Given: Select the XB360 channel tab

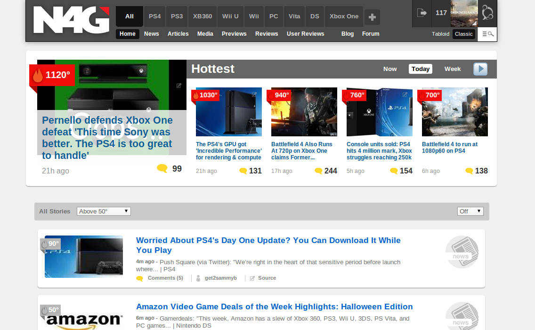Looking at the screenshot, I should [x=203, y=16].
